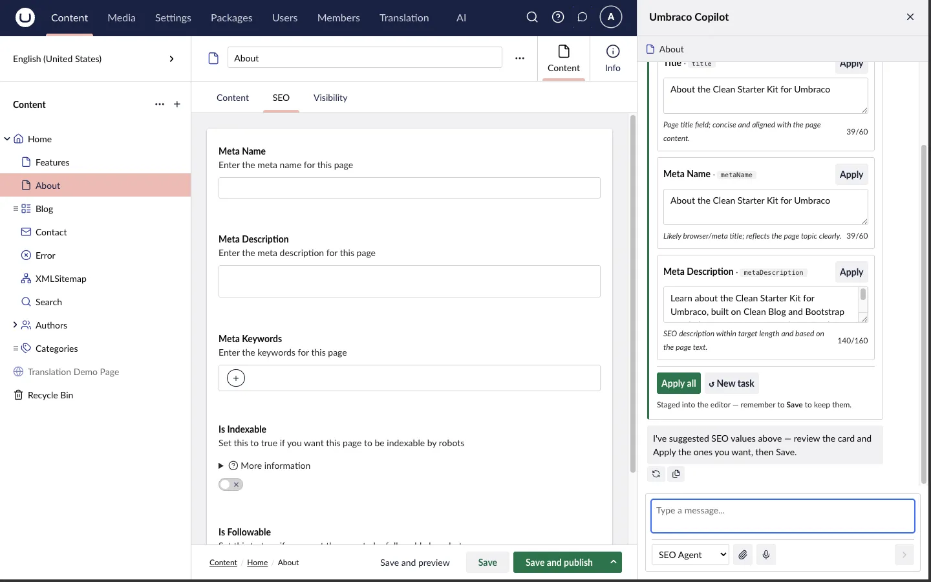Go to the Users section
Viewport: 931px width, 582px height.
point(285,17)
